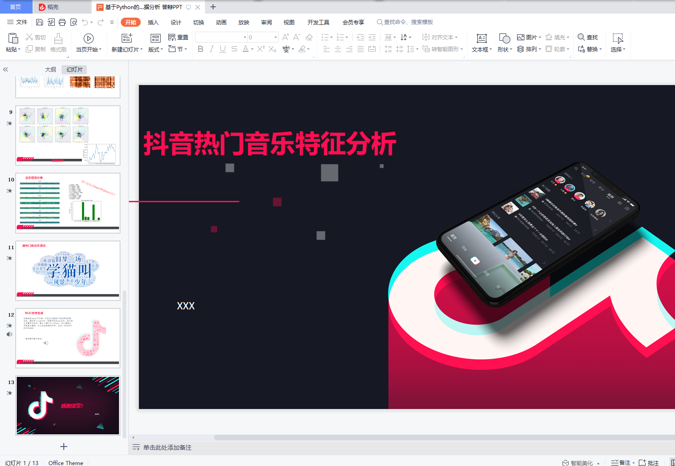Image resolution: width=675 pixels, height=466 pixels.
Task: Click the Decrease Indent icon
Action: click(361, 37)
